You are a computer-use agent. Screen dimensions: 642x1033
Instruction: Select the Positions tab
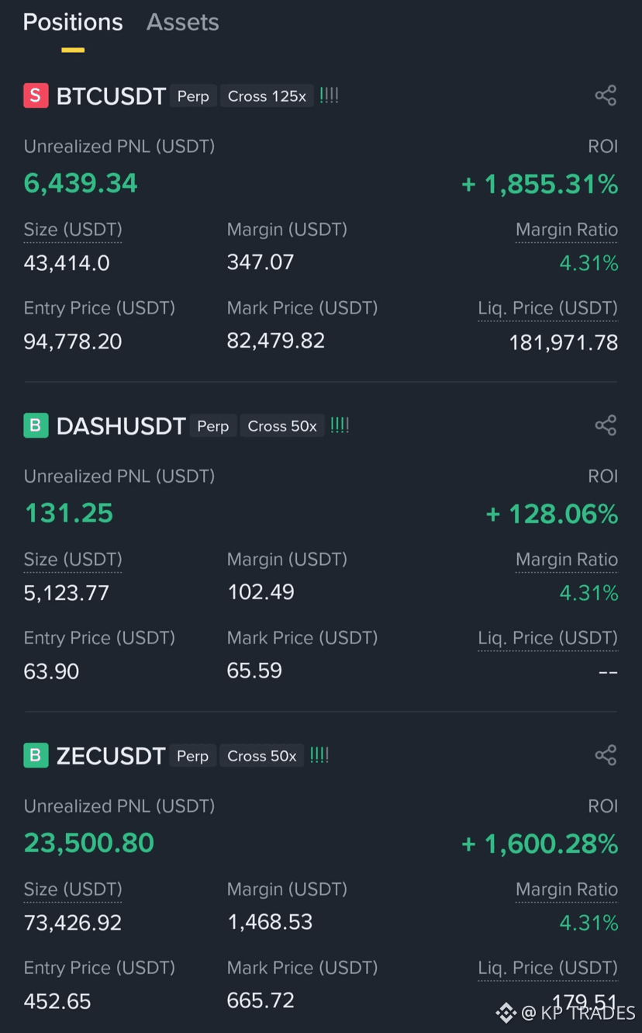[73, 23]
